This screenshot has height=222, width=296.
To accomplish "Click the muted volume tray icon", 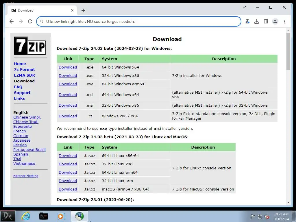I will [267, 217].
